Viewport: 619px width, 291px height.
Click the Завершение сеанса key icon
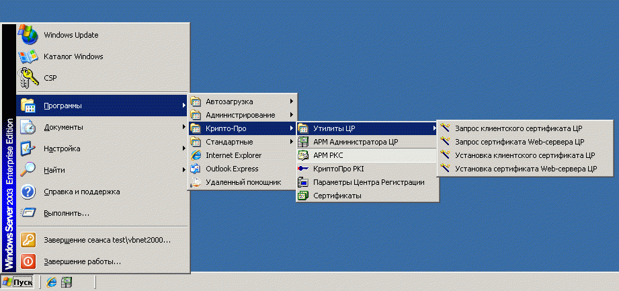(28, 240)
